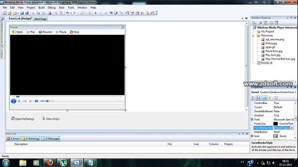Click View Code icon in Solution Explorer

pos(271,23)
